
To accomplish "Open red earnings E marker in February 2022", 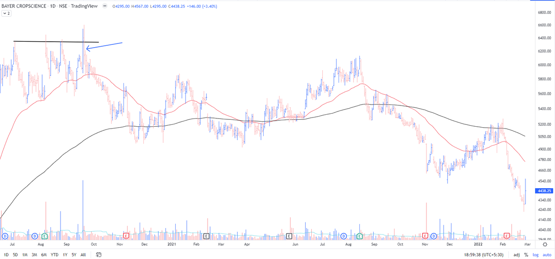I will point(506,236).
